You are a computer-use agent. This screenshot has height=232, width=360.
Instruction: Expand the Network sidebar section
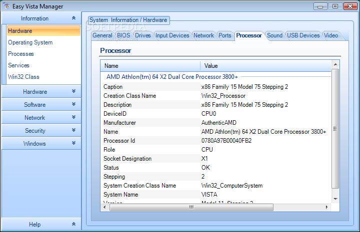[41, 117]
